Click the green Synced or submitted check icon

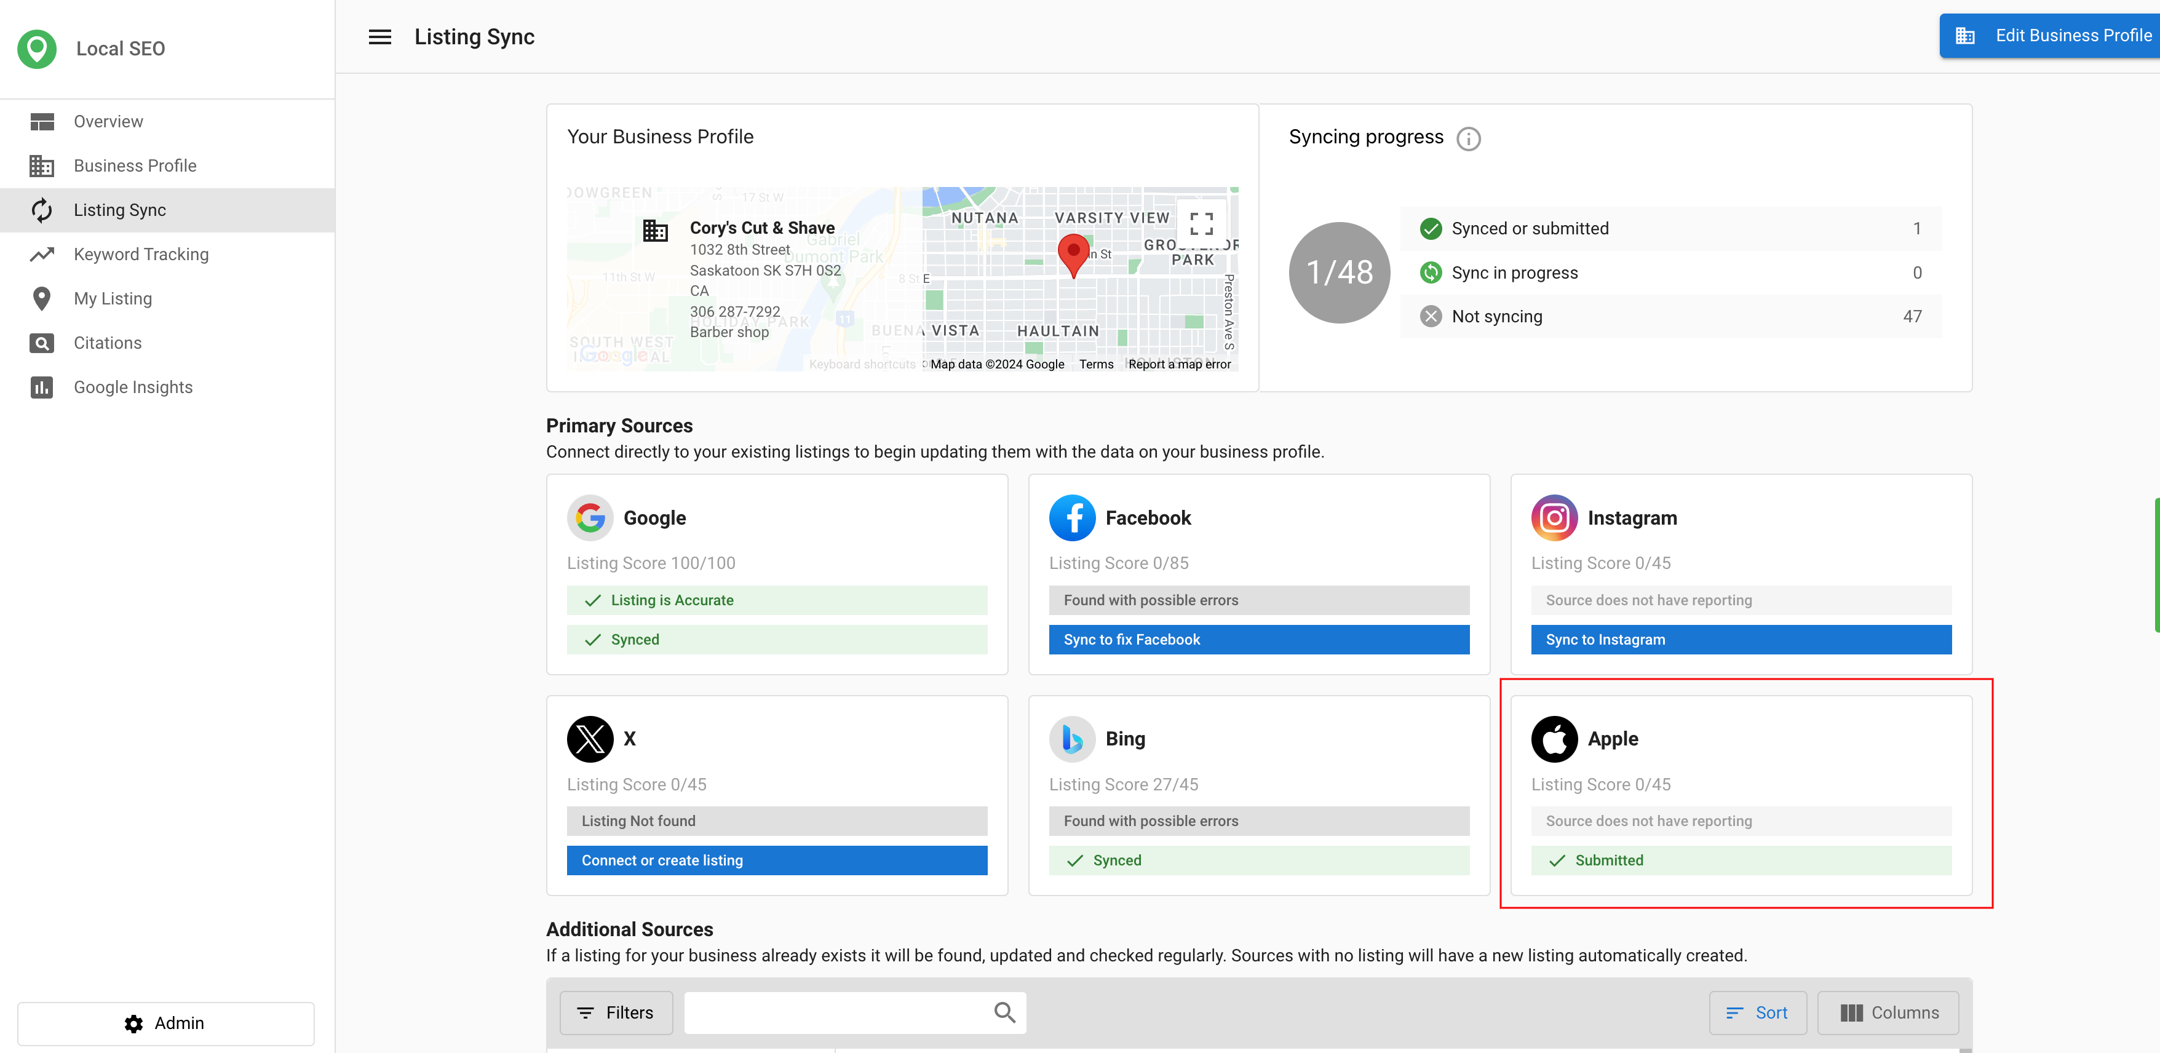[1431, 229]
